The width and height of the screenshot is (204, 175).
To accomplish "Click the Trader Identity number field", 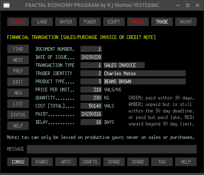I will point(91,73).
